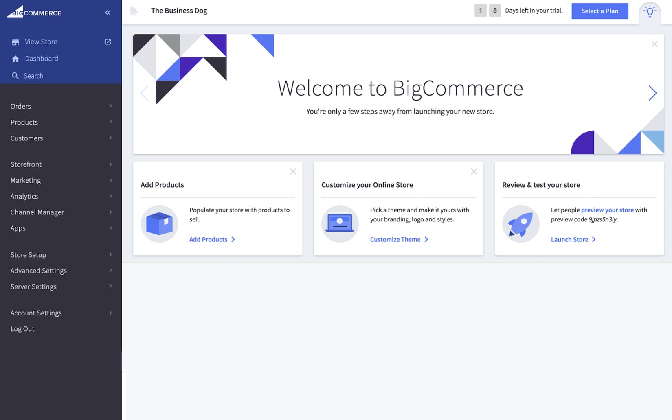Image resolution: width=672 pixels, height=420 pixels.
Task: Select Channel Manager in the sidebar
Action: (x=37, y=212)
